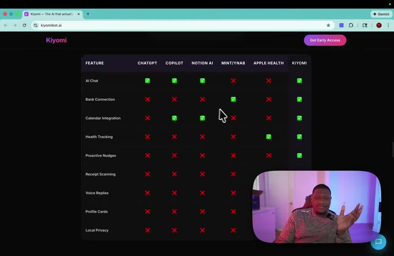Click the MINT/YNAB column header
The image size is (394, 256).
tap(233, 63)
